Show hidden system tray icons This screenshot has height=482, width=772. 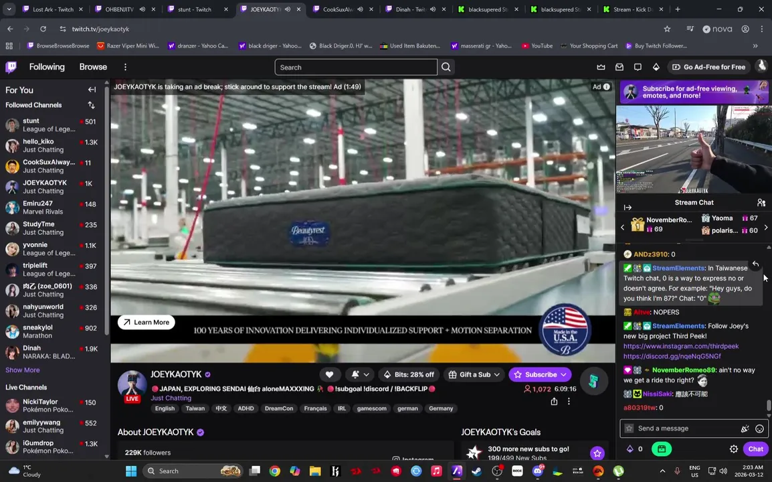(662, 471)
